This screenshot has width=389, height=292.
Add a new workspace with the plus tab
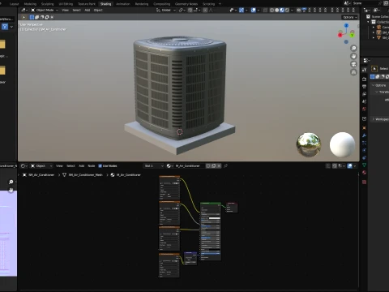click(x=220, y=4)
